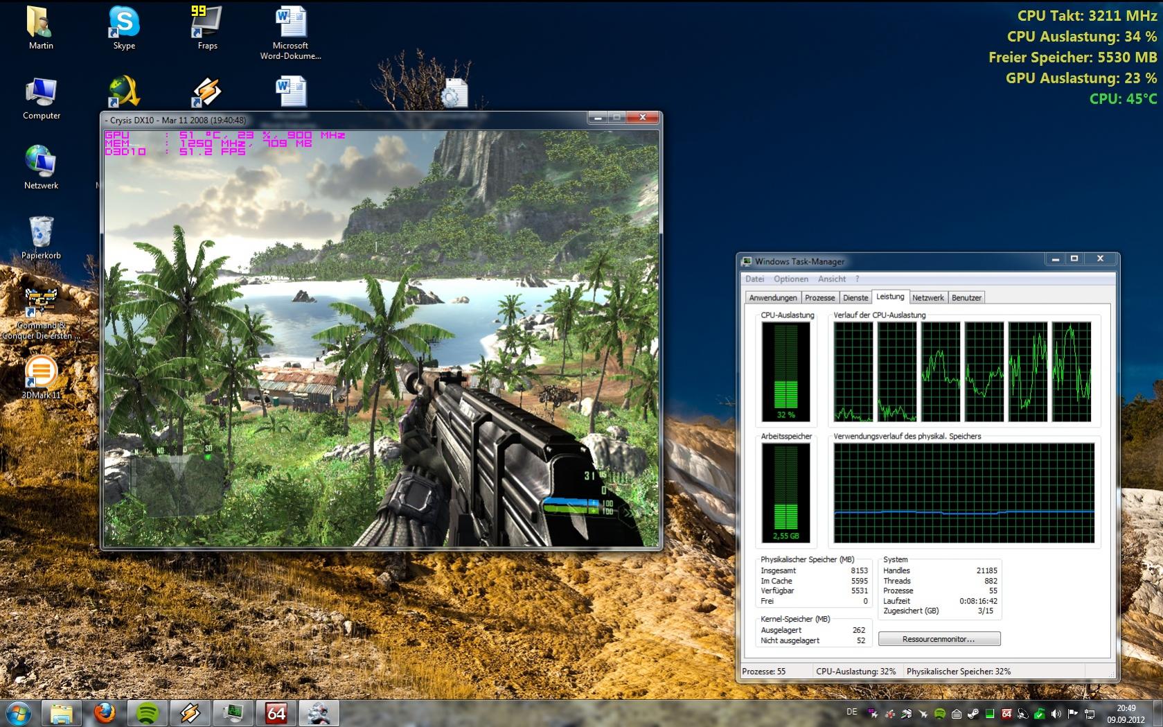Click the Threads value 882
Screen dimensions: 1163x727
tap(991, 581)
